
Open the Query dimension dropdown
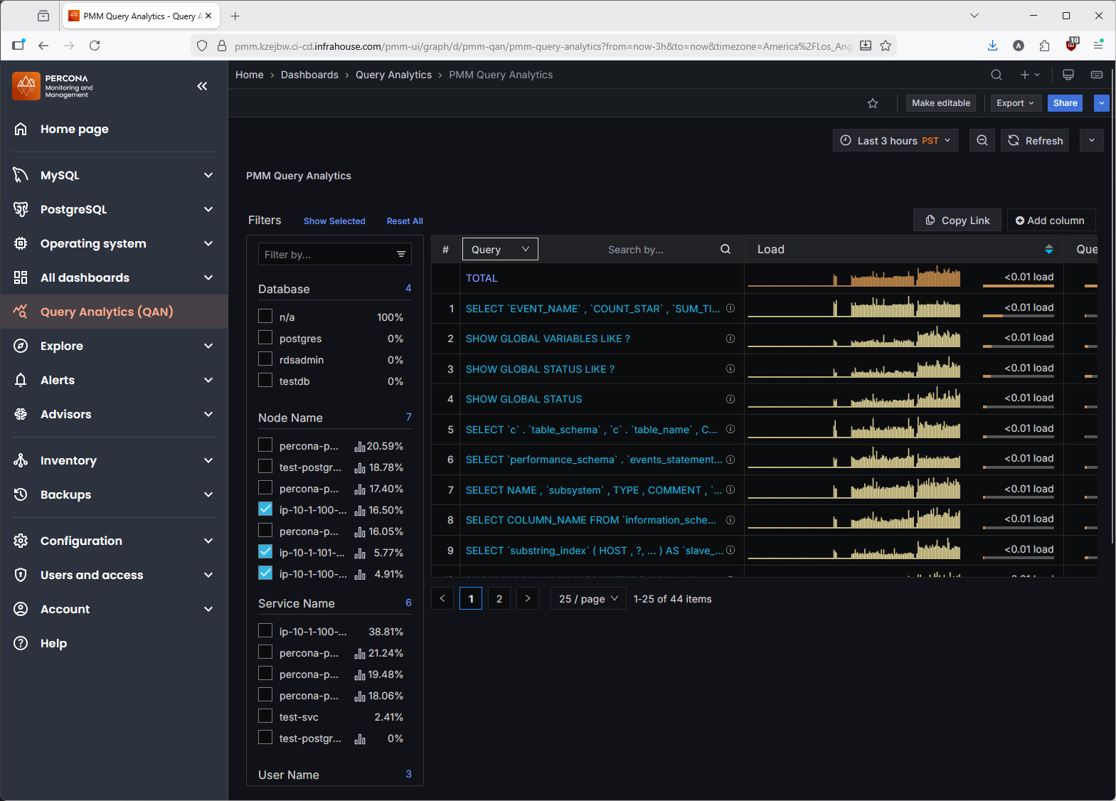click(500, 250)
